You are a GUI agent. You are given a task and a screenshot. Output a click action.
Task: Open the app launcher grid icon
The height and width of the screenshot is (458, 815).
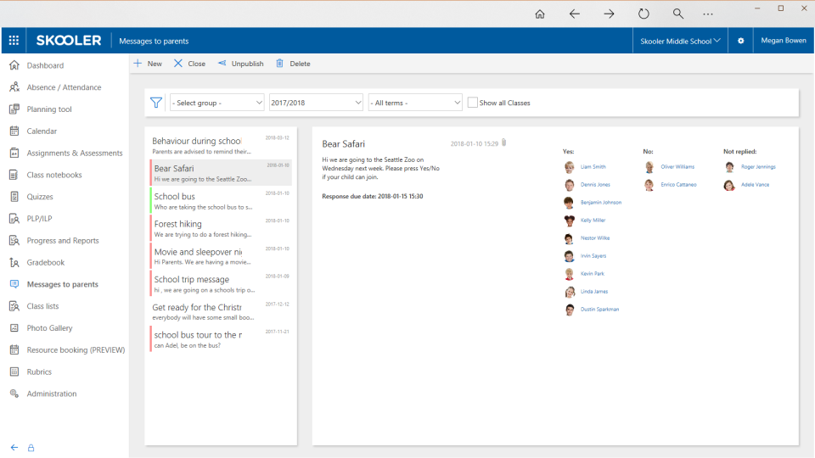tap(14, 41)
